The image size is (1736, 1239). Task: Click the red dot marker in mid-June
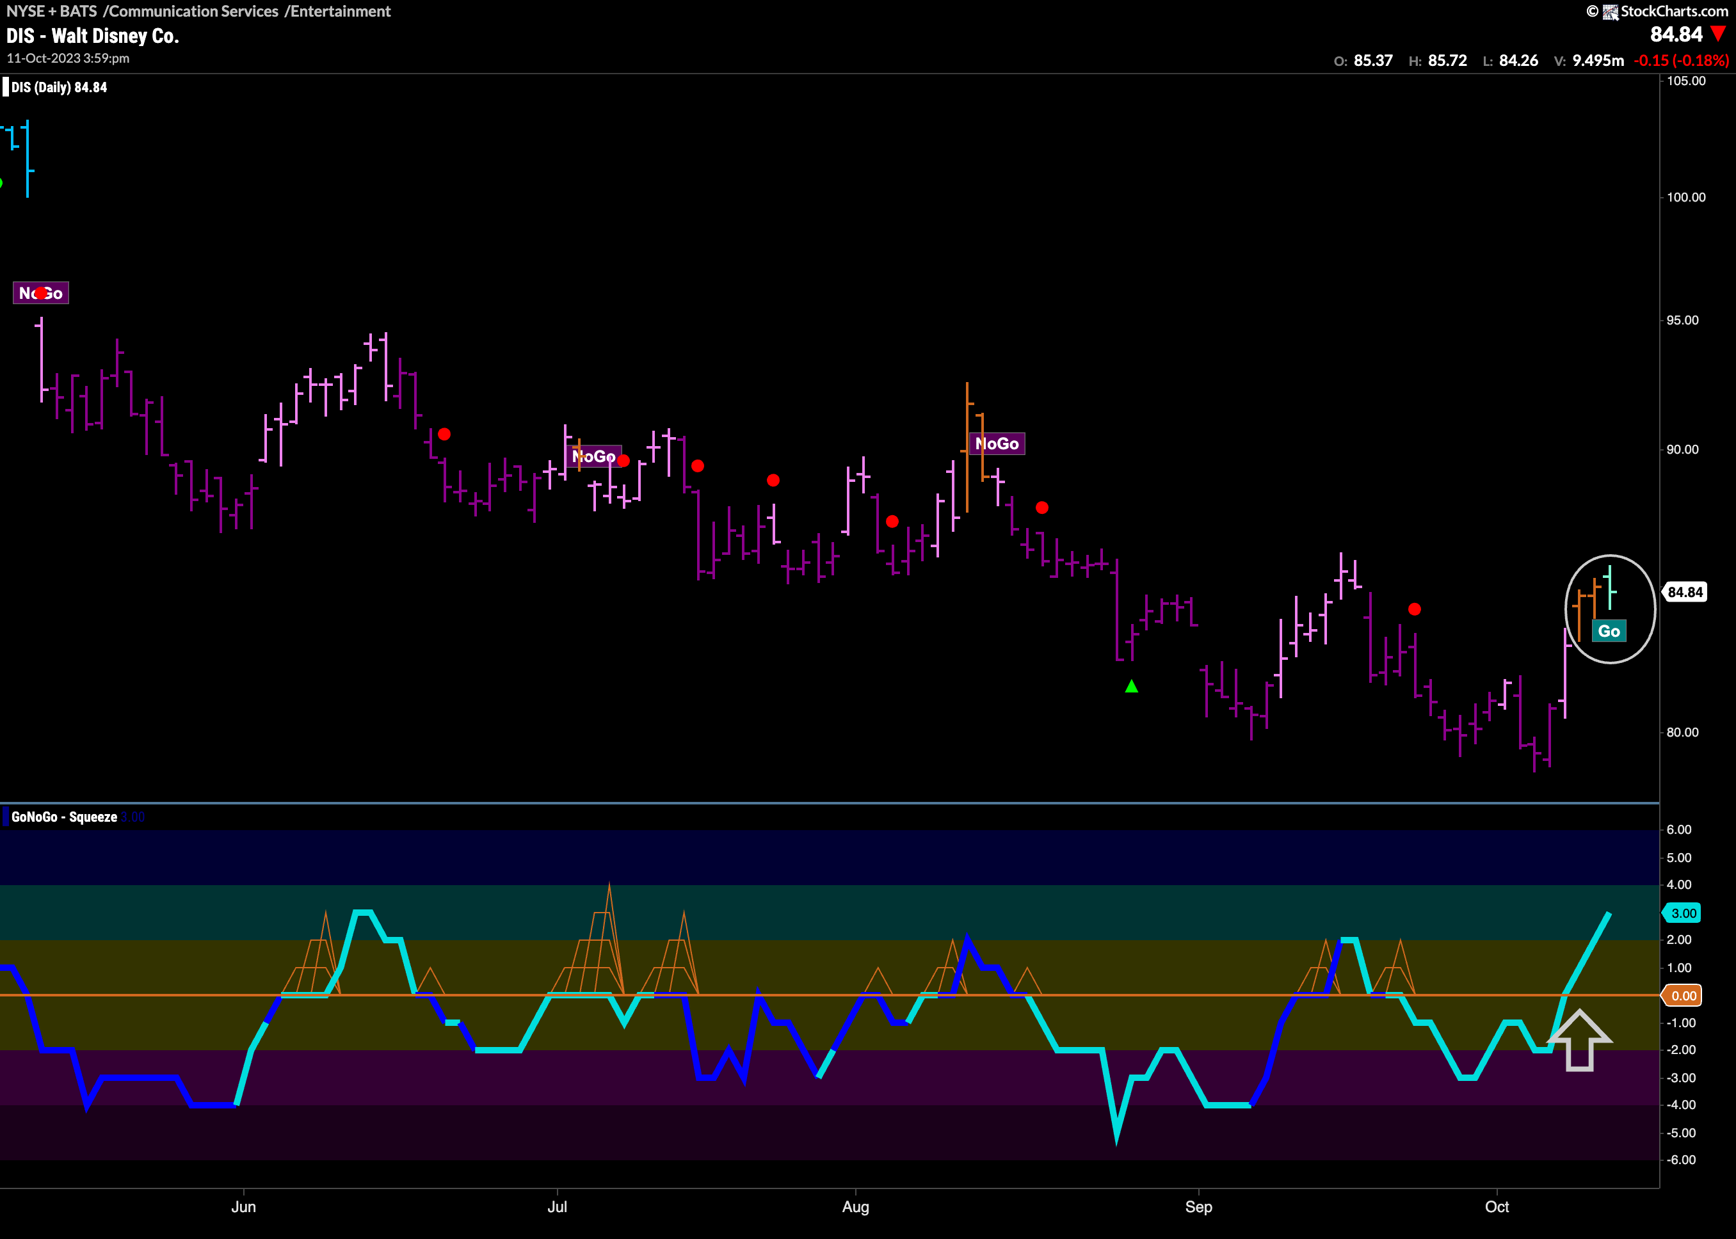444,434
